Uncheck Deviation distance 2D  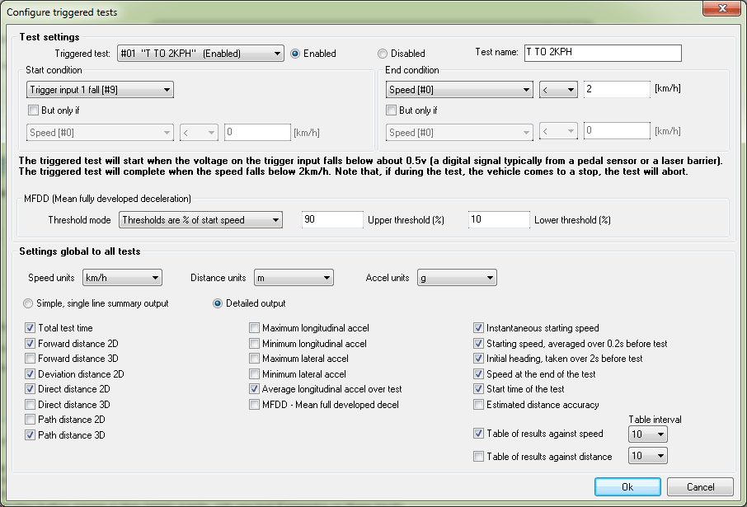point(30,374)
